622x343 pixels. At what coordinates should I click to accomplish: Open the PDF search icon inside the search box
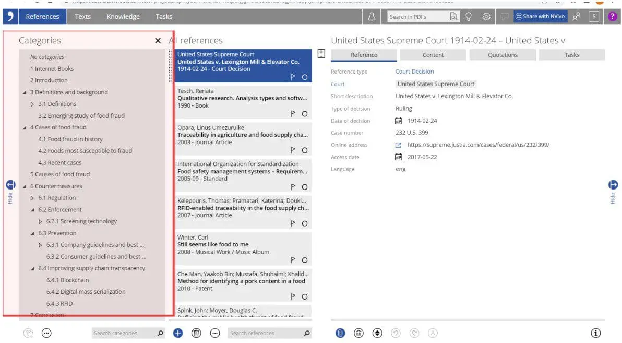[x=453, y=16]
